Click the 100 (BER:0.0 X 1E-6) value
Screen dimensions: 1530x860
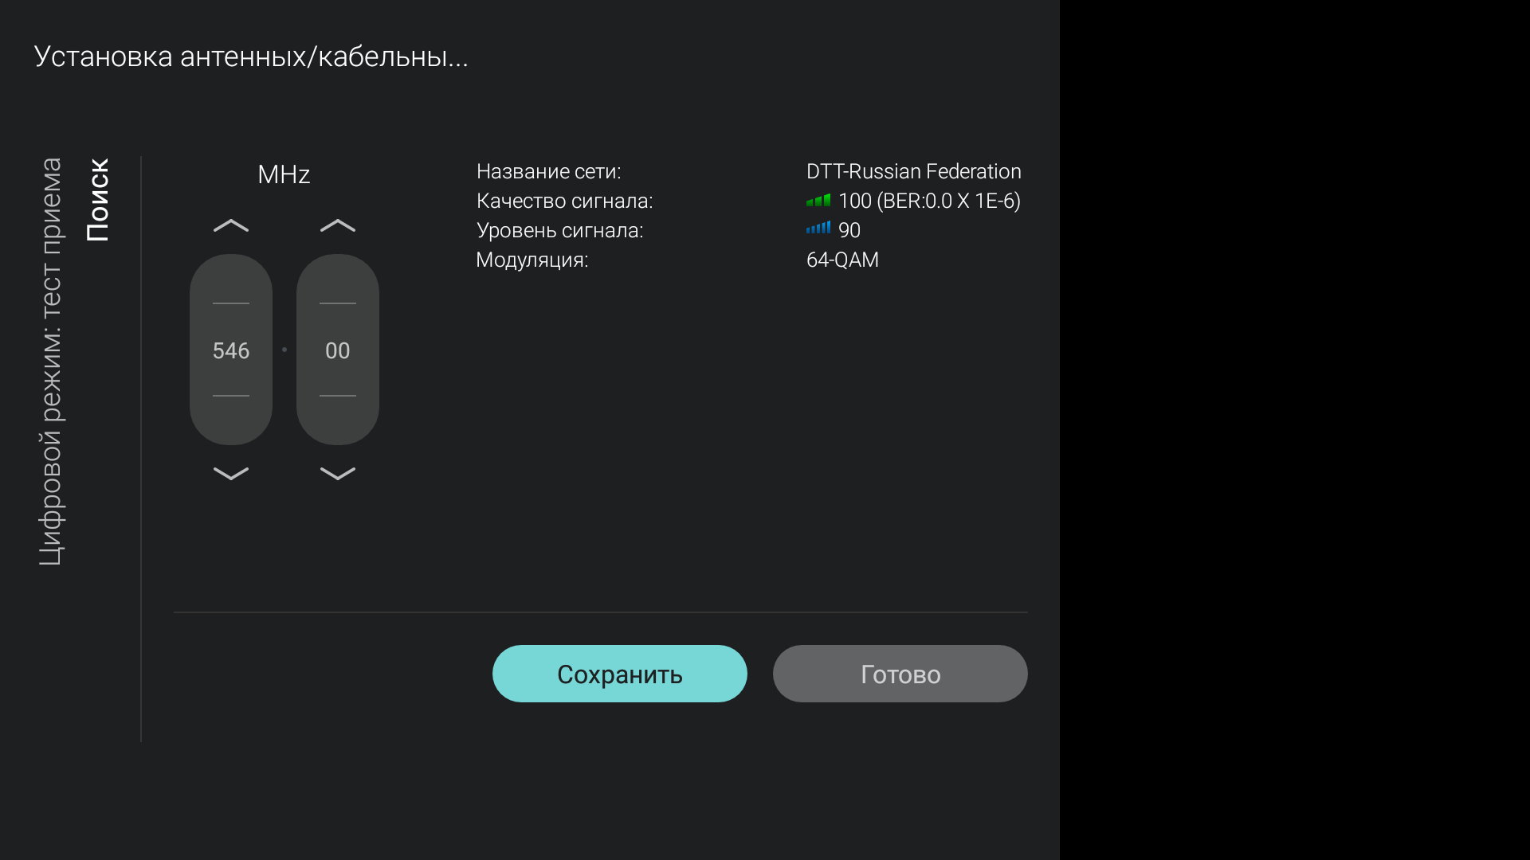click(929, 201)
